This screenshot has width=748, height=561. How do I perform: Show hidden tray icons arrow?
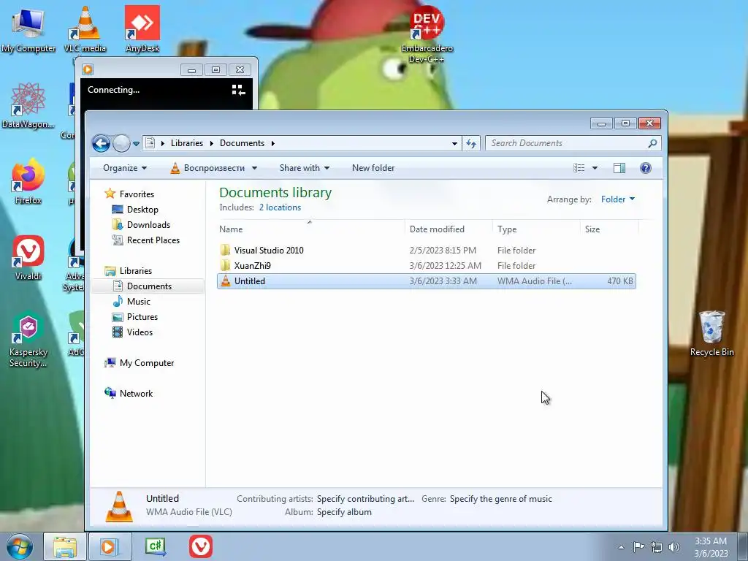[621, 547]
